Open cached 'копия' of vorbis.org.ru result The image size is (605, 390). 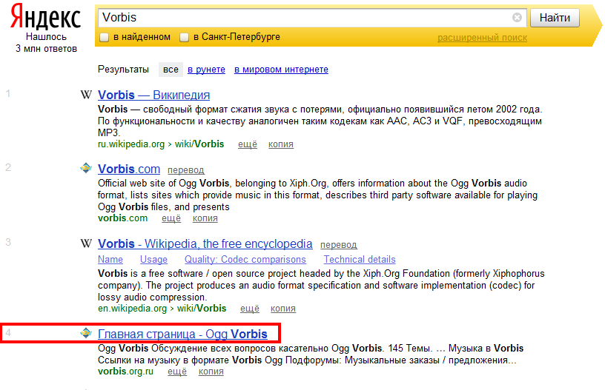point(211,371)
